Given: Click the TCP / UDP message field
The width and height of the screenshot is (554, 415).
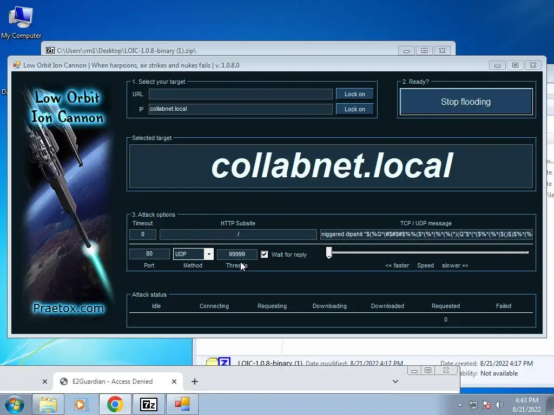Looking at the screenshot, I should coord(426,235).
